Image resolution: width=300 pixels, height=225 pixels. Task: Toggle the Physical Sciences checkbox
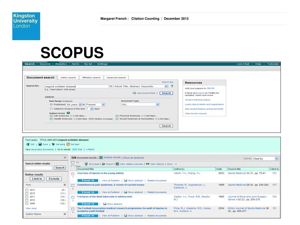click(117, 116)
